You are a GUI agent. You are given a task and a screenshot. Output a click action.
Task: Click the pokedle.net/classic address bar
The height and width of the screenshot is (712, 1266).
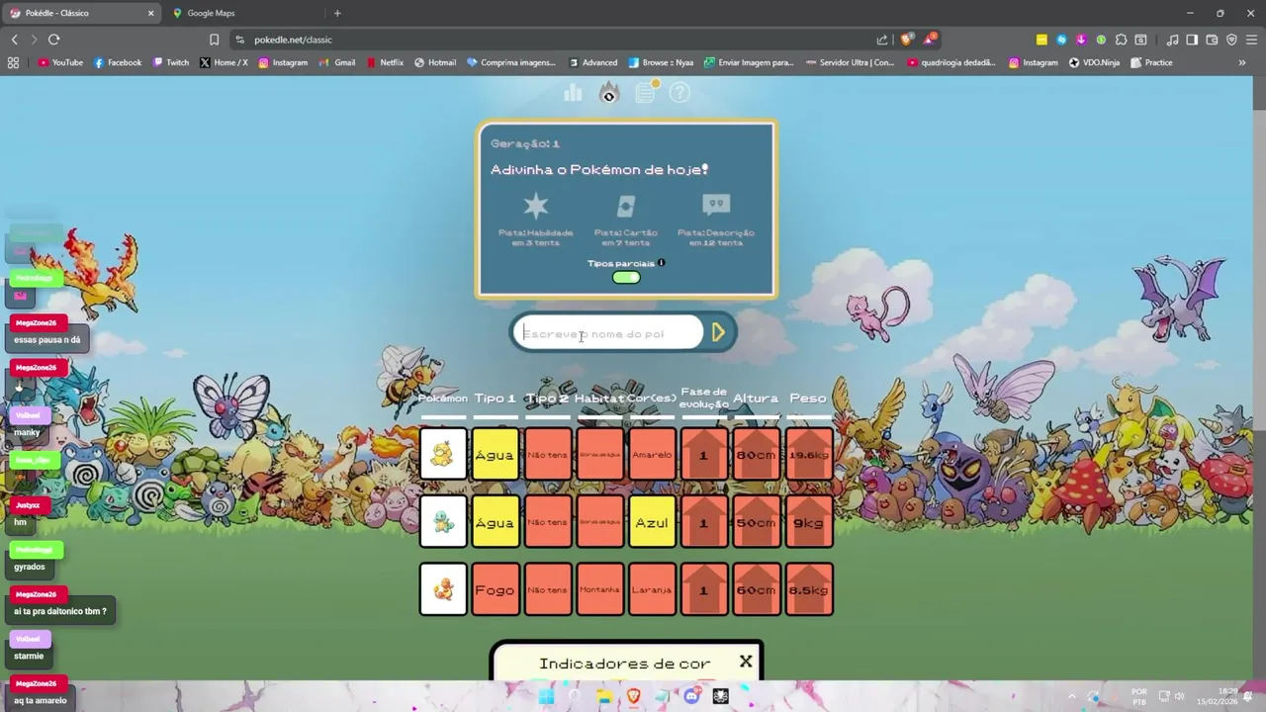554,40
